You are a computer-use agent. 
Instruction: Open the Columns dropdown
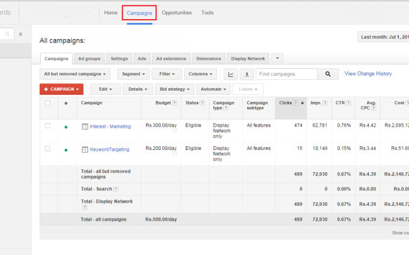(x=200, y=74)
